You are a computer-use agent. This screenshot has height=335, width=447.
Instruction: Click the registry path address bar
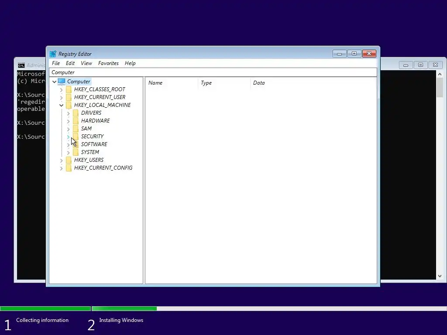pyautogui.click(x=213, y=72)
